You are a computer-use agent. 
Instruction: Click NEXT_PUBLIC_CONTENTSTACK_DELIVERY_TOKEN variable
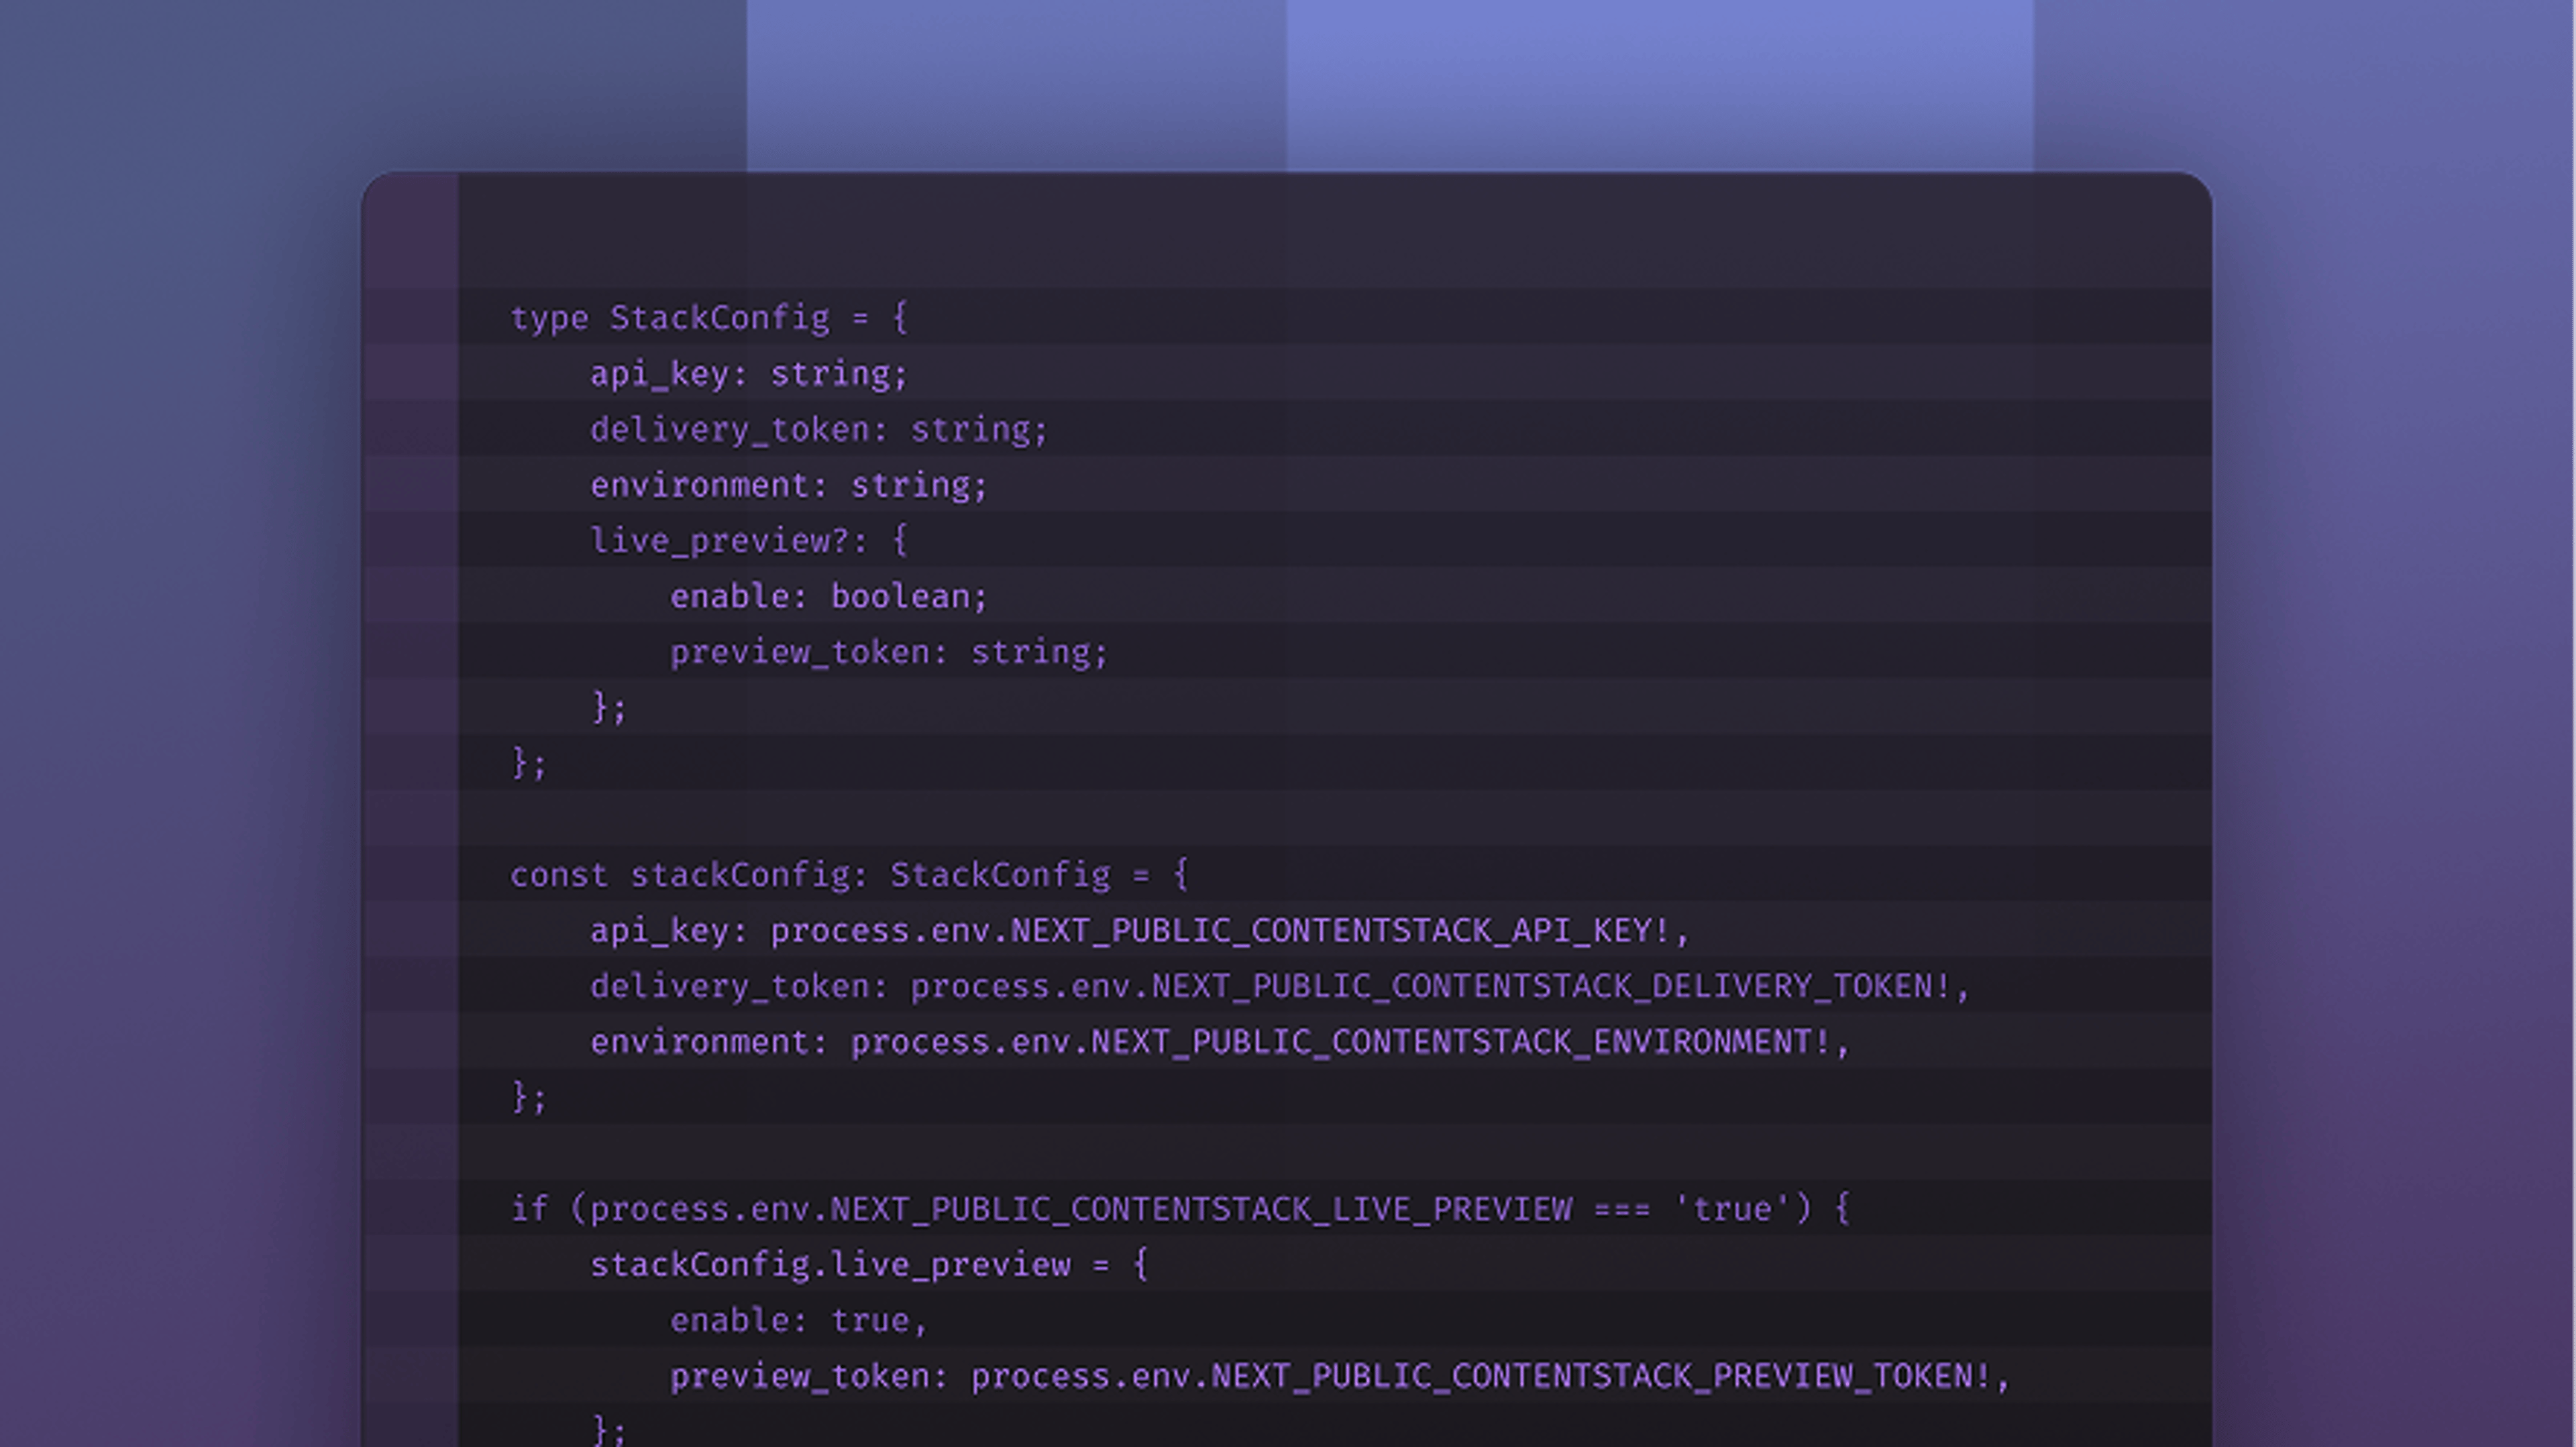point(1551,987)
